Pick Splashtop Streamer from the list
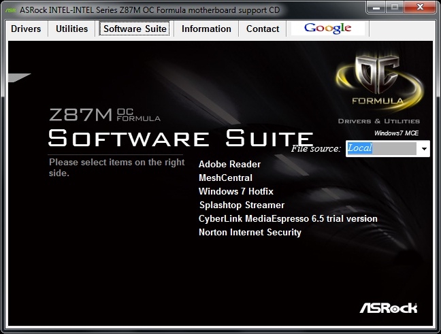This screenshot has width=441, height=334. [x=242, y=205]
